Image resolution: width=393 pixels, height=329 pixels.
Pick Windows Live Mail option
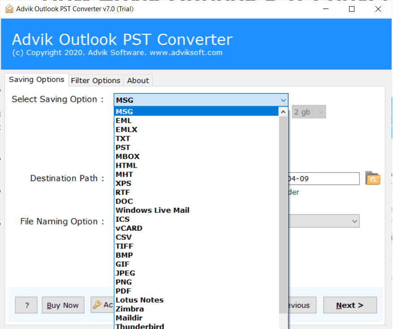click(x=196, y=210)
